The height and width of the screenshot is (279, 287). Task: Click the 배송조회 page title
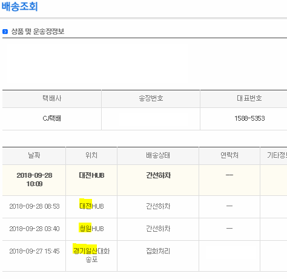pyautogui.click(x=19, y=7)
